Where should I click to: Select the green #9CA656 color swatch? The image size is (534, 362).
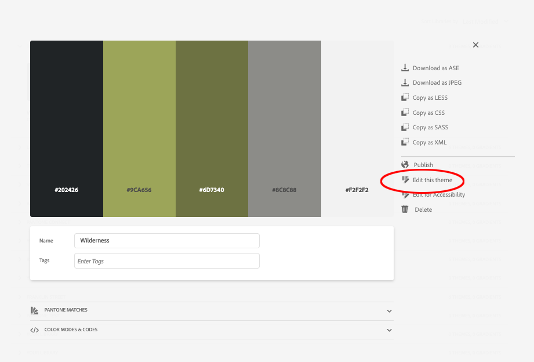(139, 129)
